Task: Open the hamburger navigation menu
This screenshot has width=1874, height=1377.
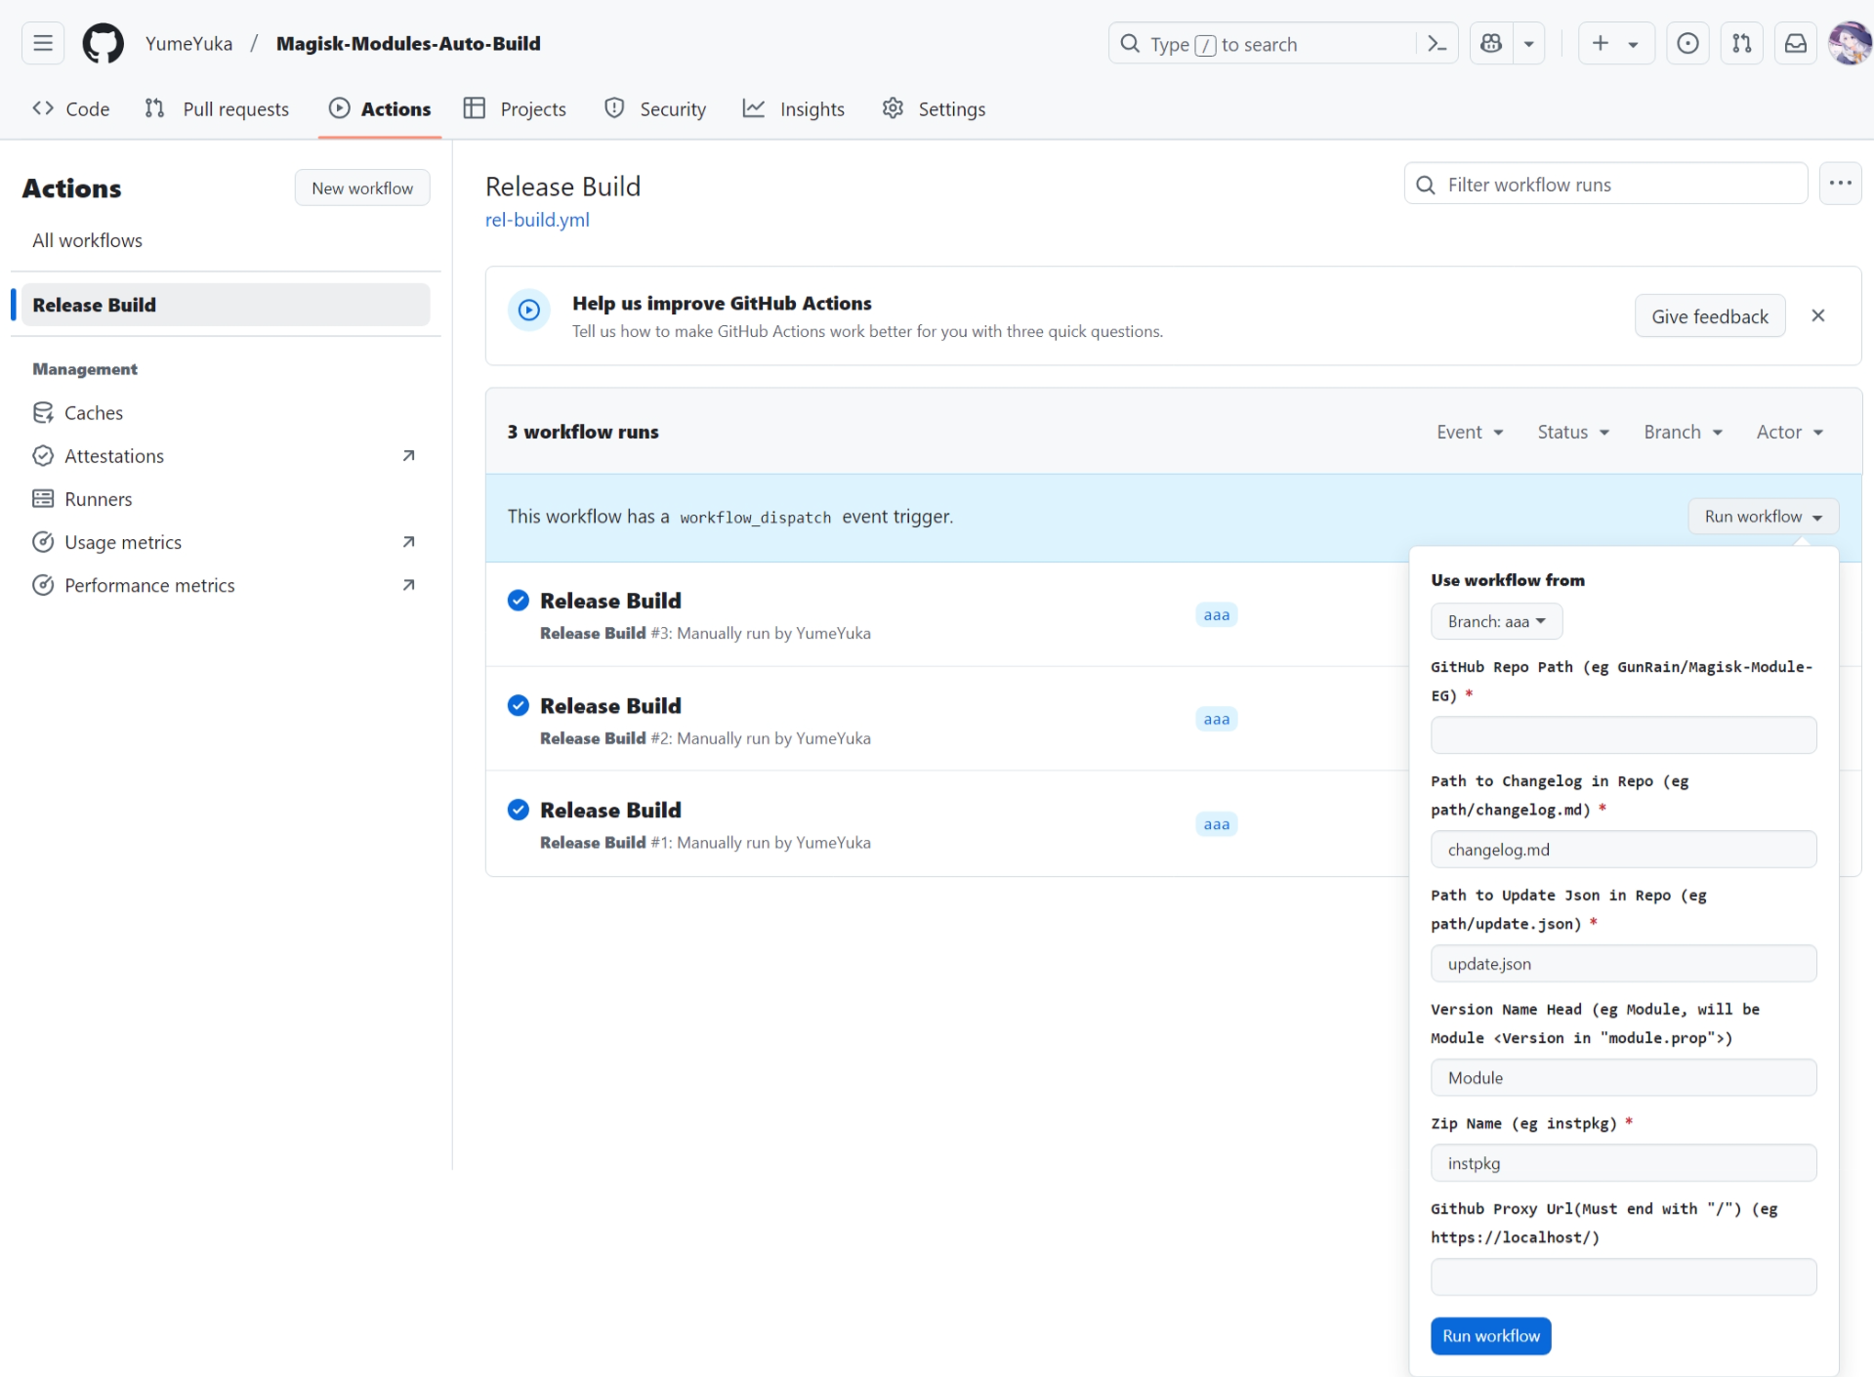Action: pyautogui.click(x=43, y=44)
